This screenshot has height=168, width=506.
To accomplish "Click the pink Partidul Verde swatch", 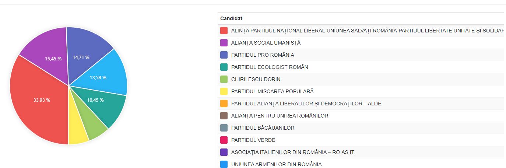I will click(224, 140).
